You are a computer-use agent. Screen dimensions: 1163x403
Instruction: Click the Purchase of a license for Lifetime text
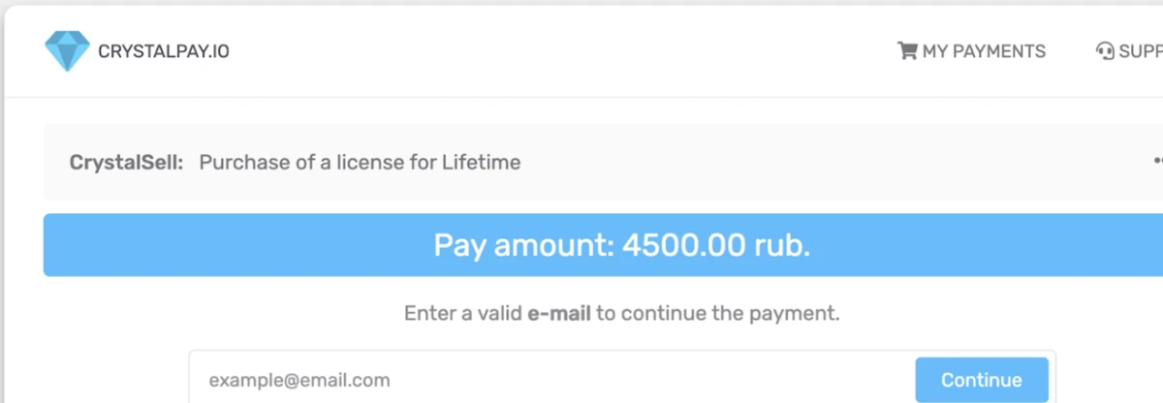[360, 163]
